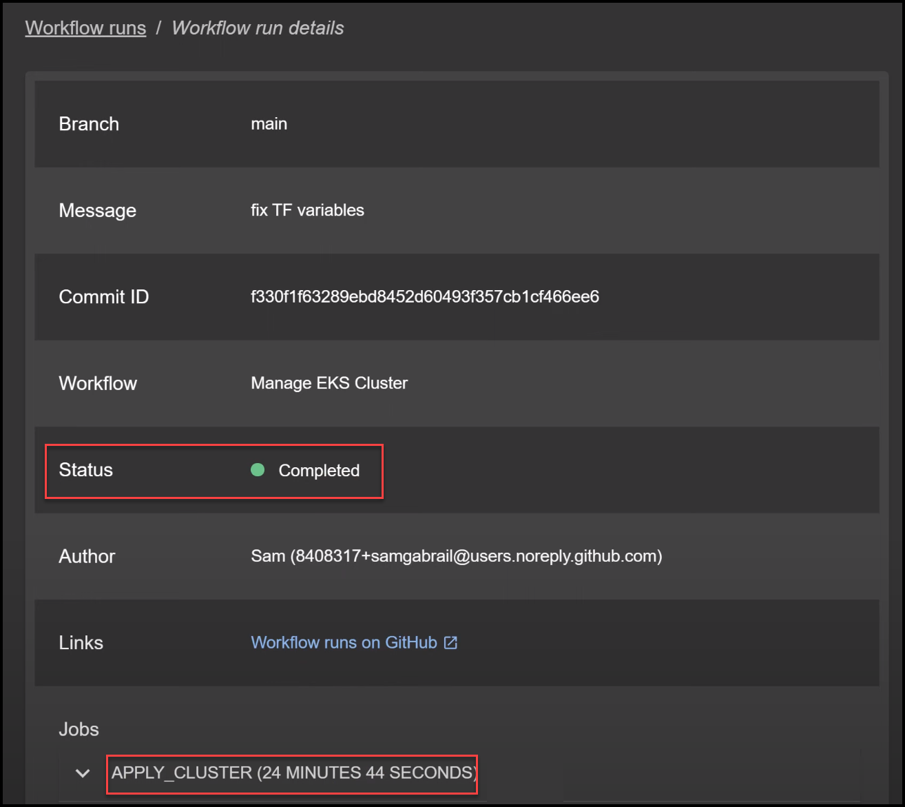Click the Workflow run details breadcrumb label

258,28
